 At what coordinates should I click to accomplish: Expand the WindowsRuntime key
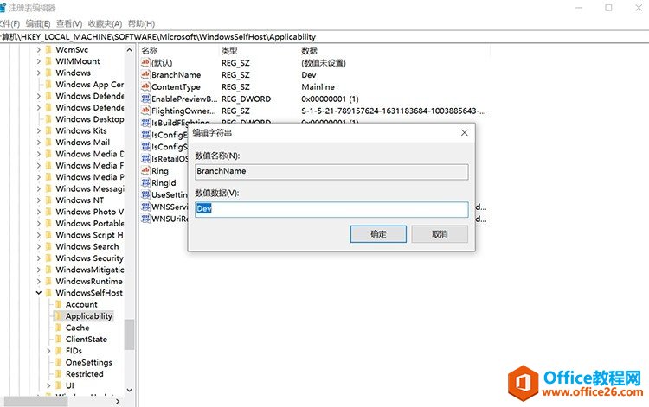click(38, 282)
